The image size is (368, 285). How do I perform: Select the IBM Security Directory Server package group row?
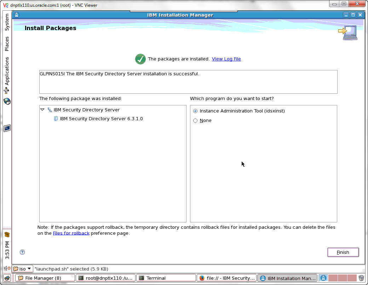86,110
